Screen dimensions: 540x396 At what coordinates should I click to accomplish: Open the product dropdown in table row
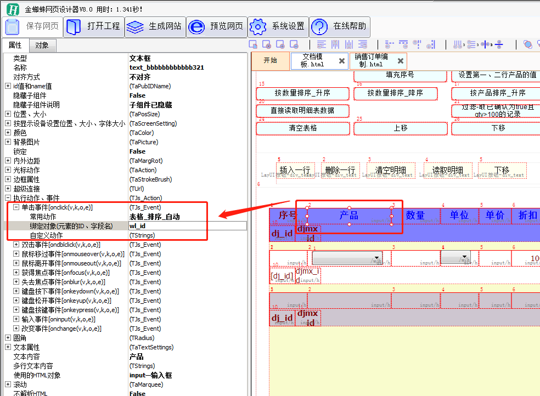[347, 257]
